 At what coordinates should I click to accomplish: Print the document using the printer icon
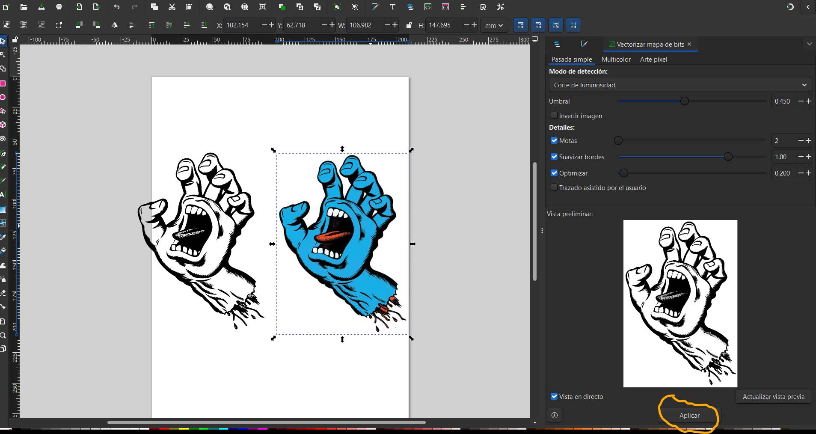(59, 7)
